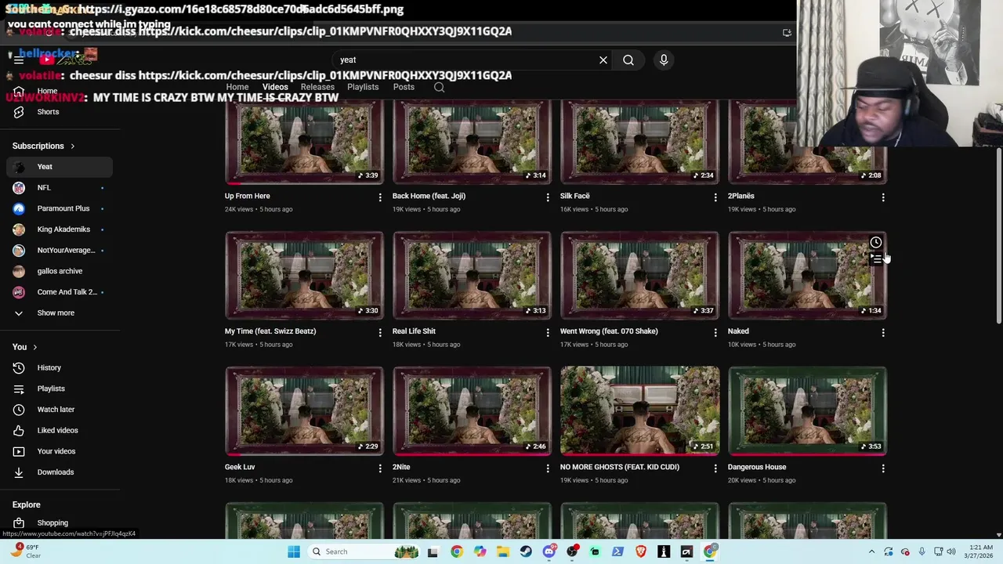
Task: Open the Yeat subscription in the sidebar
Action: [60, 166]
